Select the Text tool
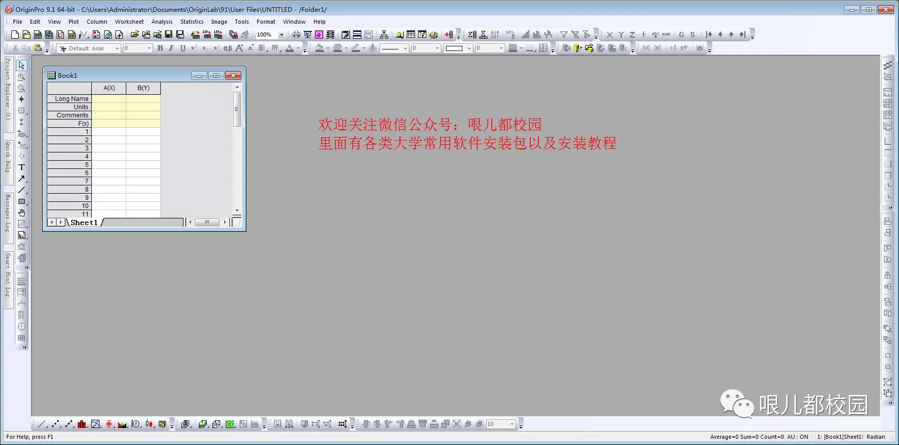 (x=22, y=167)
